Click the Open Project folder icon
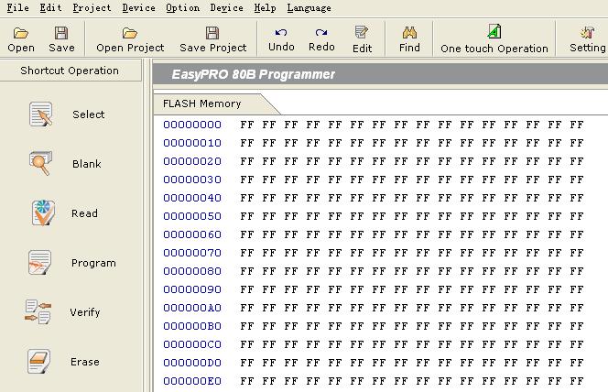The height and width of the screenshot is (392, 608). 130,33
